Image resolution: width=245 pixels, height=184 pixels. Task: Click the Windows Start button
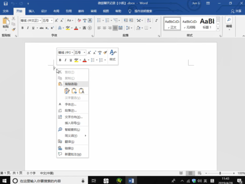pos(4,181)
